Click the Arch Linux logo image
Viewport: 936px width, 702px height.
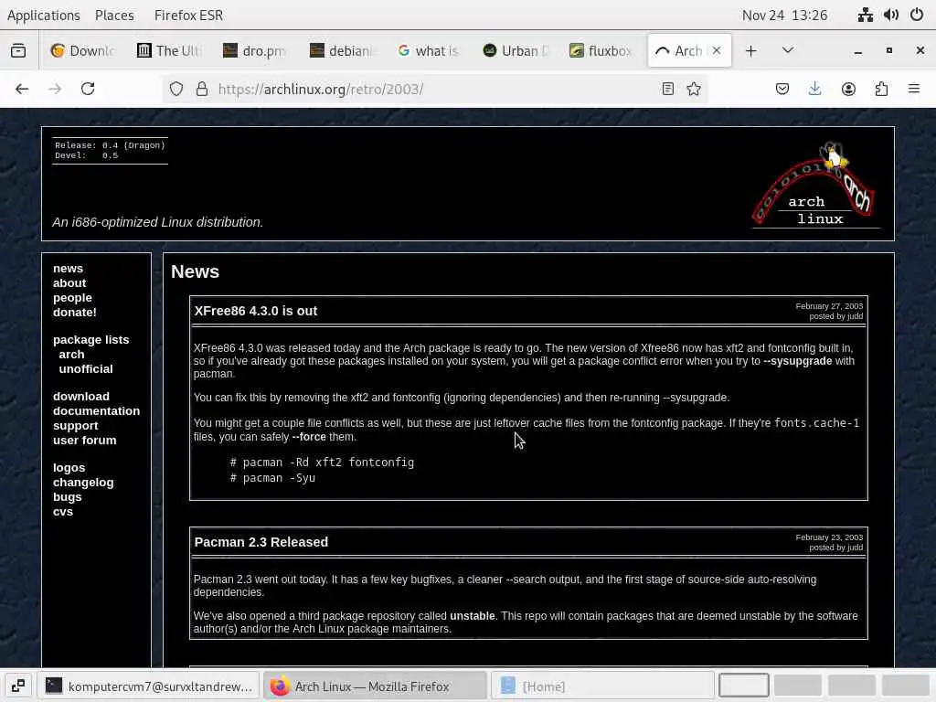coord(814,185)
